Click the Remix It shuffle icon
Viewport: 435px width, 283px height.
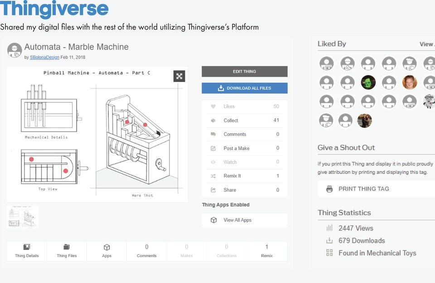pos(213,176)
